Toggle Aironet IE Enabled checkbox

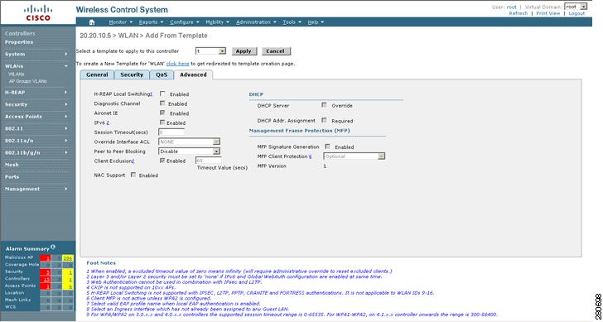(162, 113)
